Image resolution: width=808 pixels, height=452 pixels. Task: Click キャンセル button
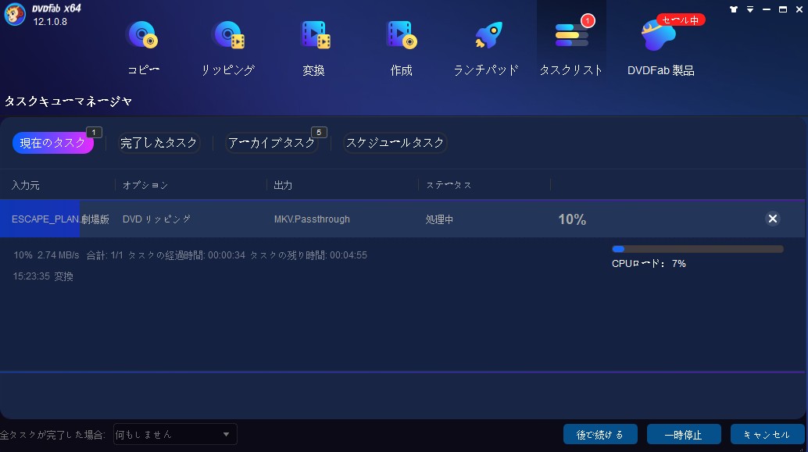pos(767,435)
